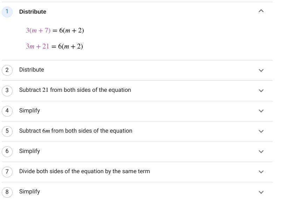The image size is (286, 206).
Task: Click the step 5 number circle
Action: pos(7,131)
